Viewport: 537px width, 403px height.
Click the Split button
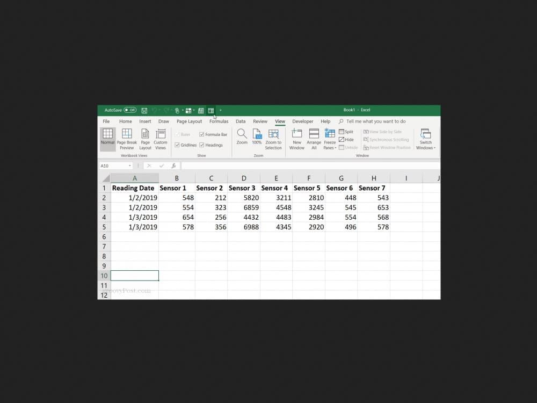point(346,132)
